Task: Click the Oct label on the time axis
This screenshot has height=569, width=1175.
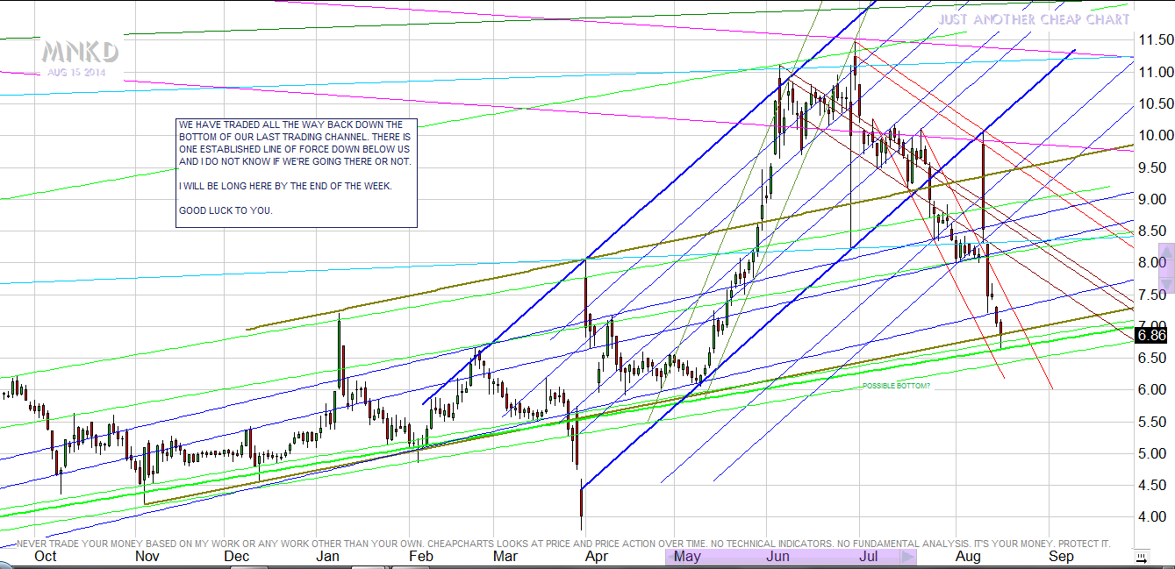Action: (x=45, y=557)
